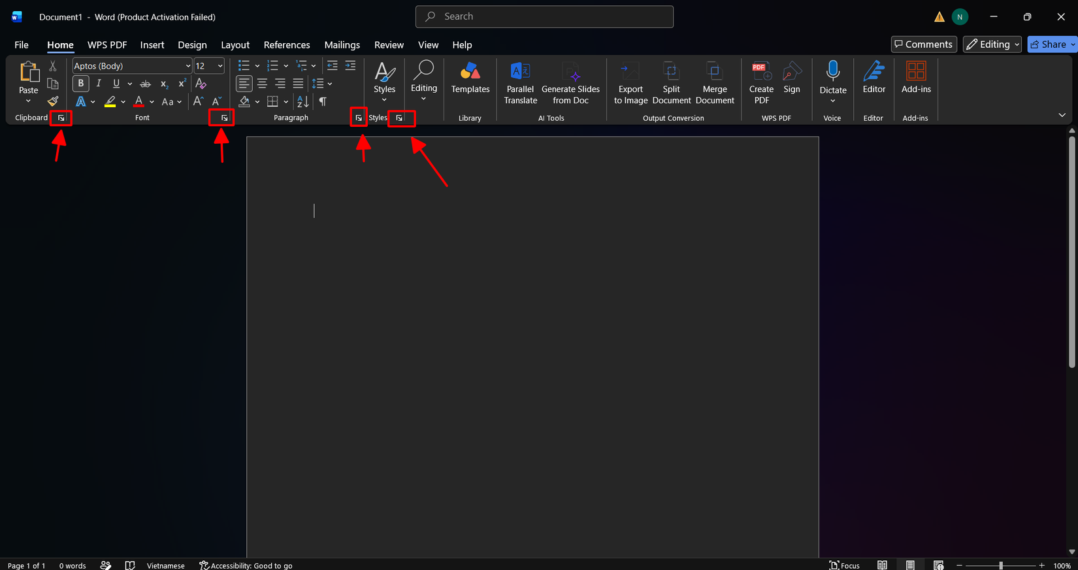Open the Font dialog launcher
This screenshot has width=1078, height=570.
(x=224, y=118)
